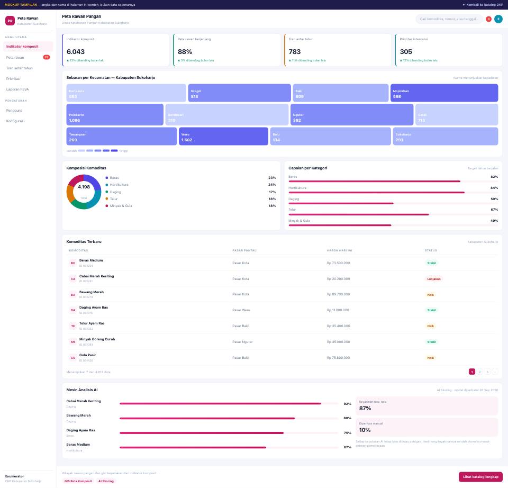This screenshot has width=508, height=488.
Task: Click Pasar Weru cell in table
Action: pos(241,311)
